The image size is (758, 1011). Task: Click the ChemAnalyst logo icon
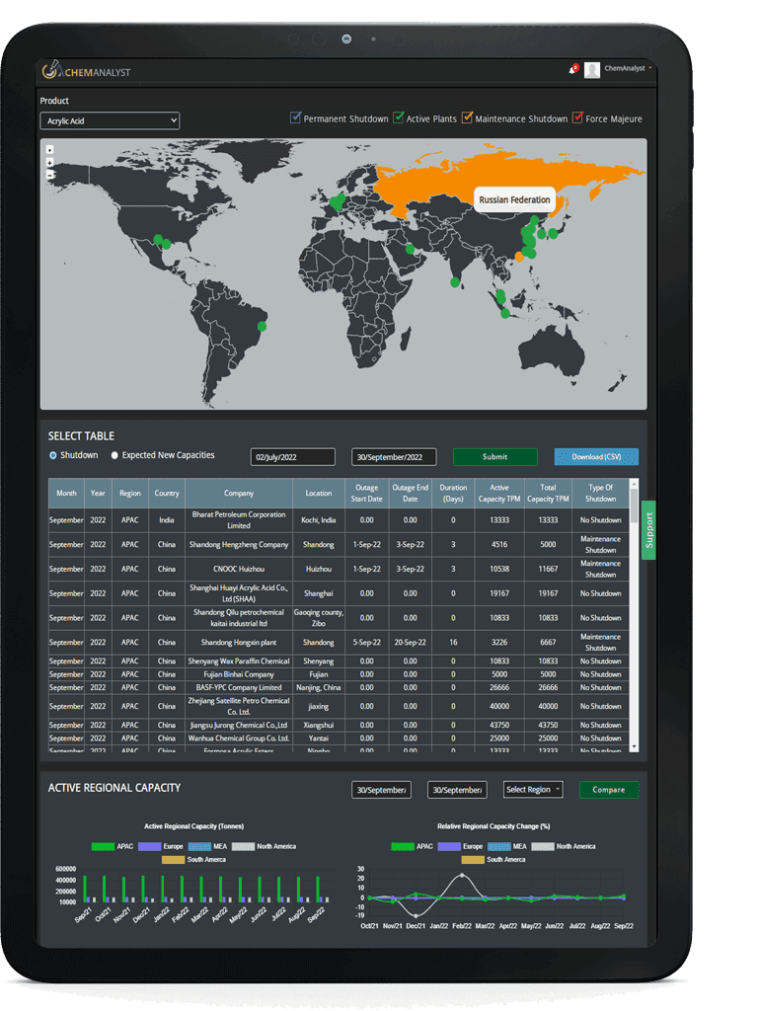click(51, 71)
